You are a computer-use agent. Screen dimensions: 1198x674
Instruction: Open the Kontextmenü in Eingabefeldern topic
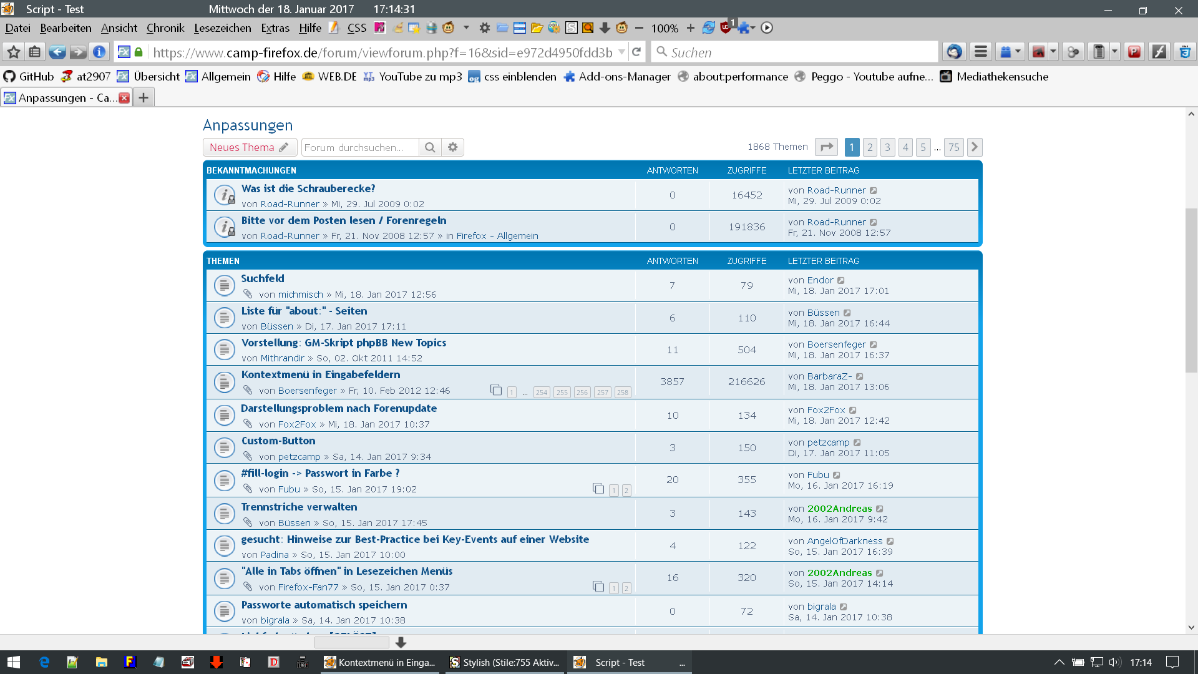coord(321,374)
